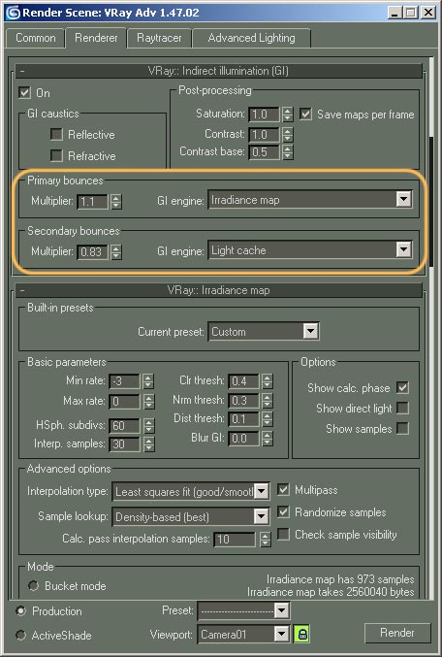This screenshot has width=442, height=657.
Task: Enable Refractive GI caustics
Action: pos(56,156)
